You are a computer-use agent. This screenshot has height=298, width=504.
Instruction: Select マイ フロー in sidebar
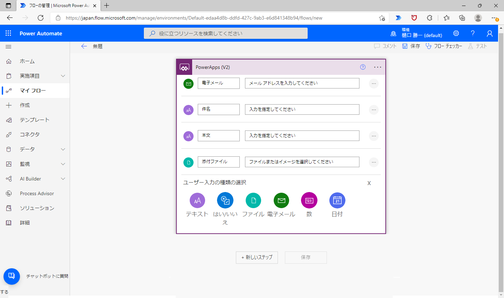(x=35, y=91)
